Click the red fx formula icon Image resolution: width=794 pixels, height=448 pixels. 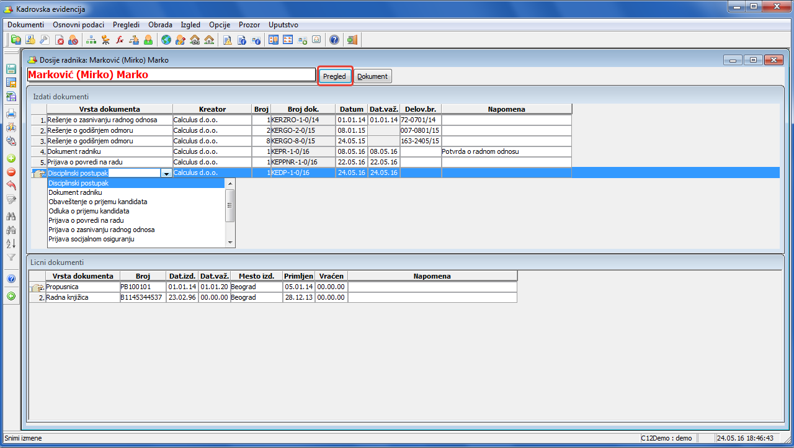(x=120, y=40)
